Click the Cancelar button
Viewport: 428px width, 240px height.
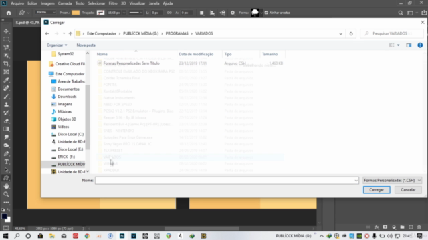click(x=408, y=189)
